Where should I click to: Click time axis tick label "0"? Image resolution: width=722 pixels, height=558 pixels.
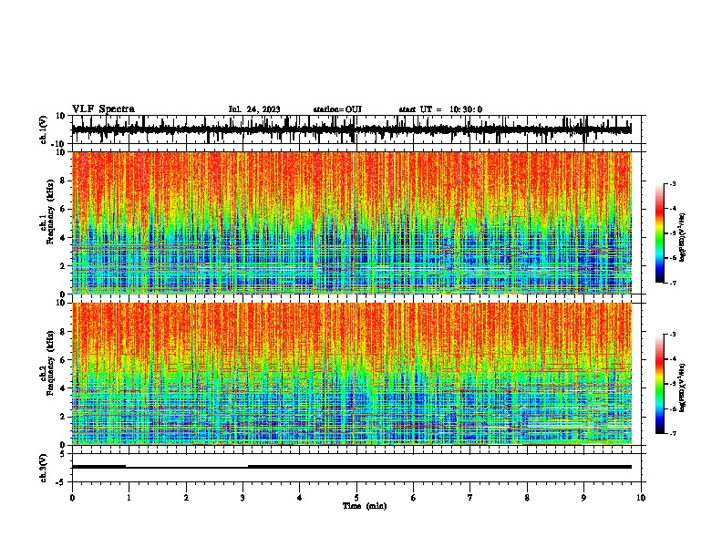tap(72, 498)
